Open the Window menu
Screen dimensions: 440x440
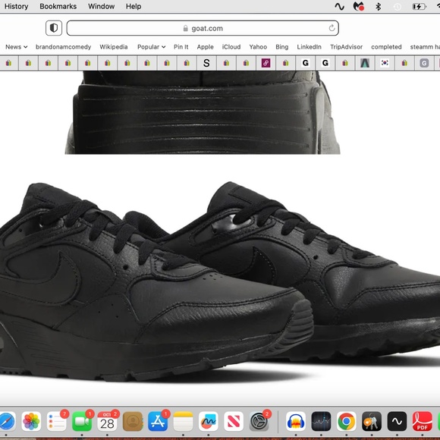(x=102, y=6)
